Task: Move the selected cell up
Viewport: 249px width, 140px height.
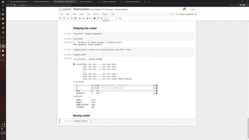Action: pos(80,18)
